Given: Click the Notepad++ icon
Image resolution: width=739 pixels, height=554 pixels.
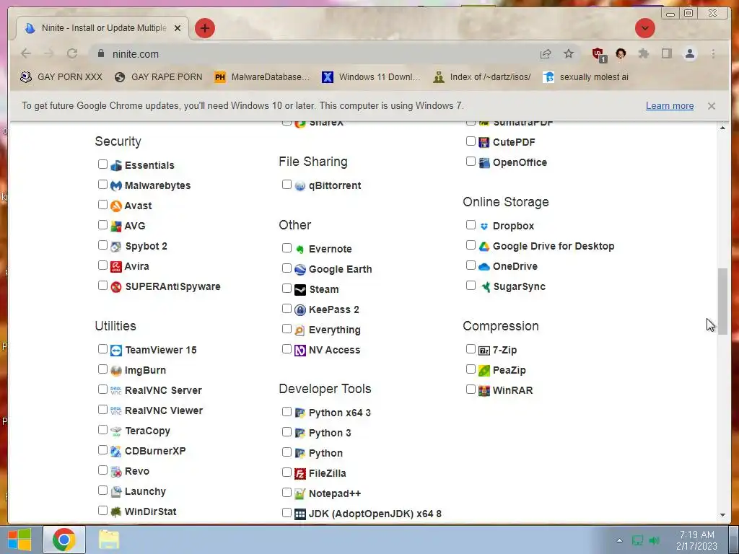Looking at the screenshot, I should pos(300,494).
